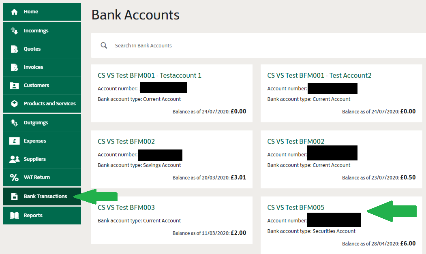
Task: Go to the Reports menu item
Action: click(x=33, y=216)
